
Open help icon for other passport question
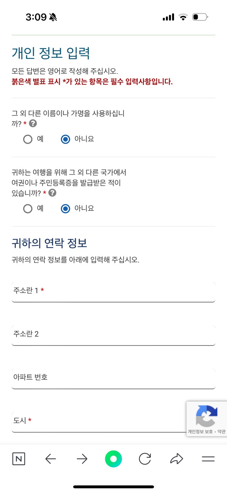(x=52, y=193)
